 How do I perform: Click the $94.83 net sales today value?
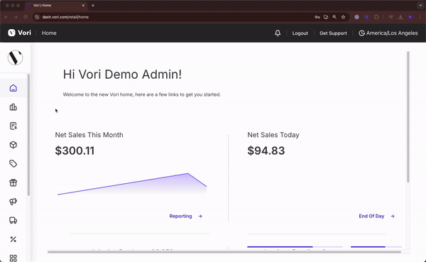(x=266, y=151)
